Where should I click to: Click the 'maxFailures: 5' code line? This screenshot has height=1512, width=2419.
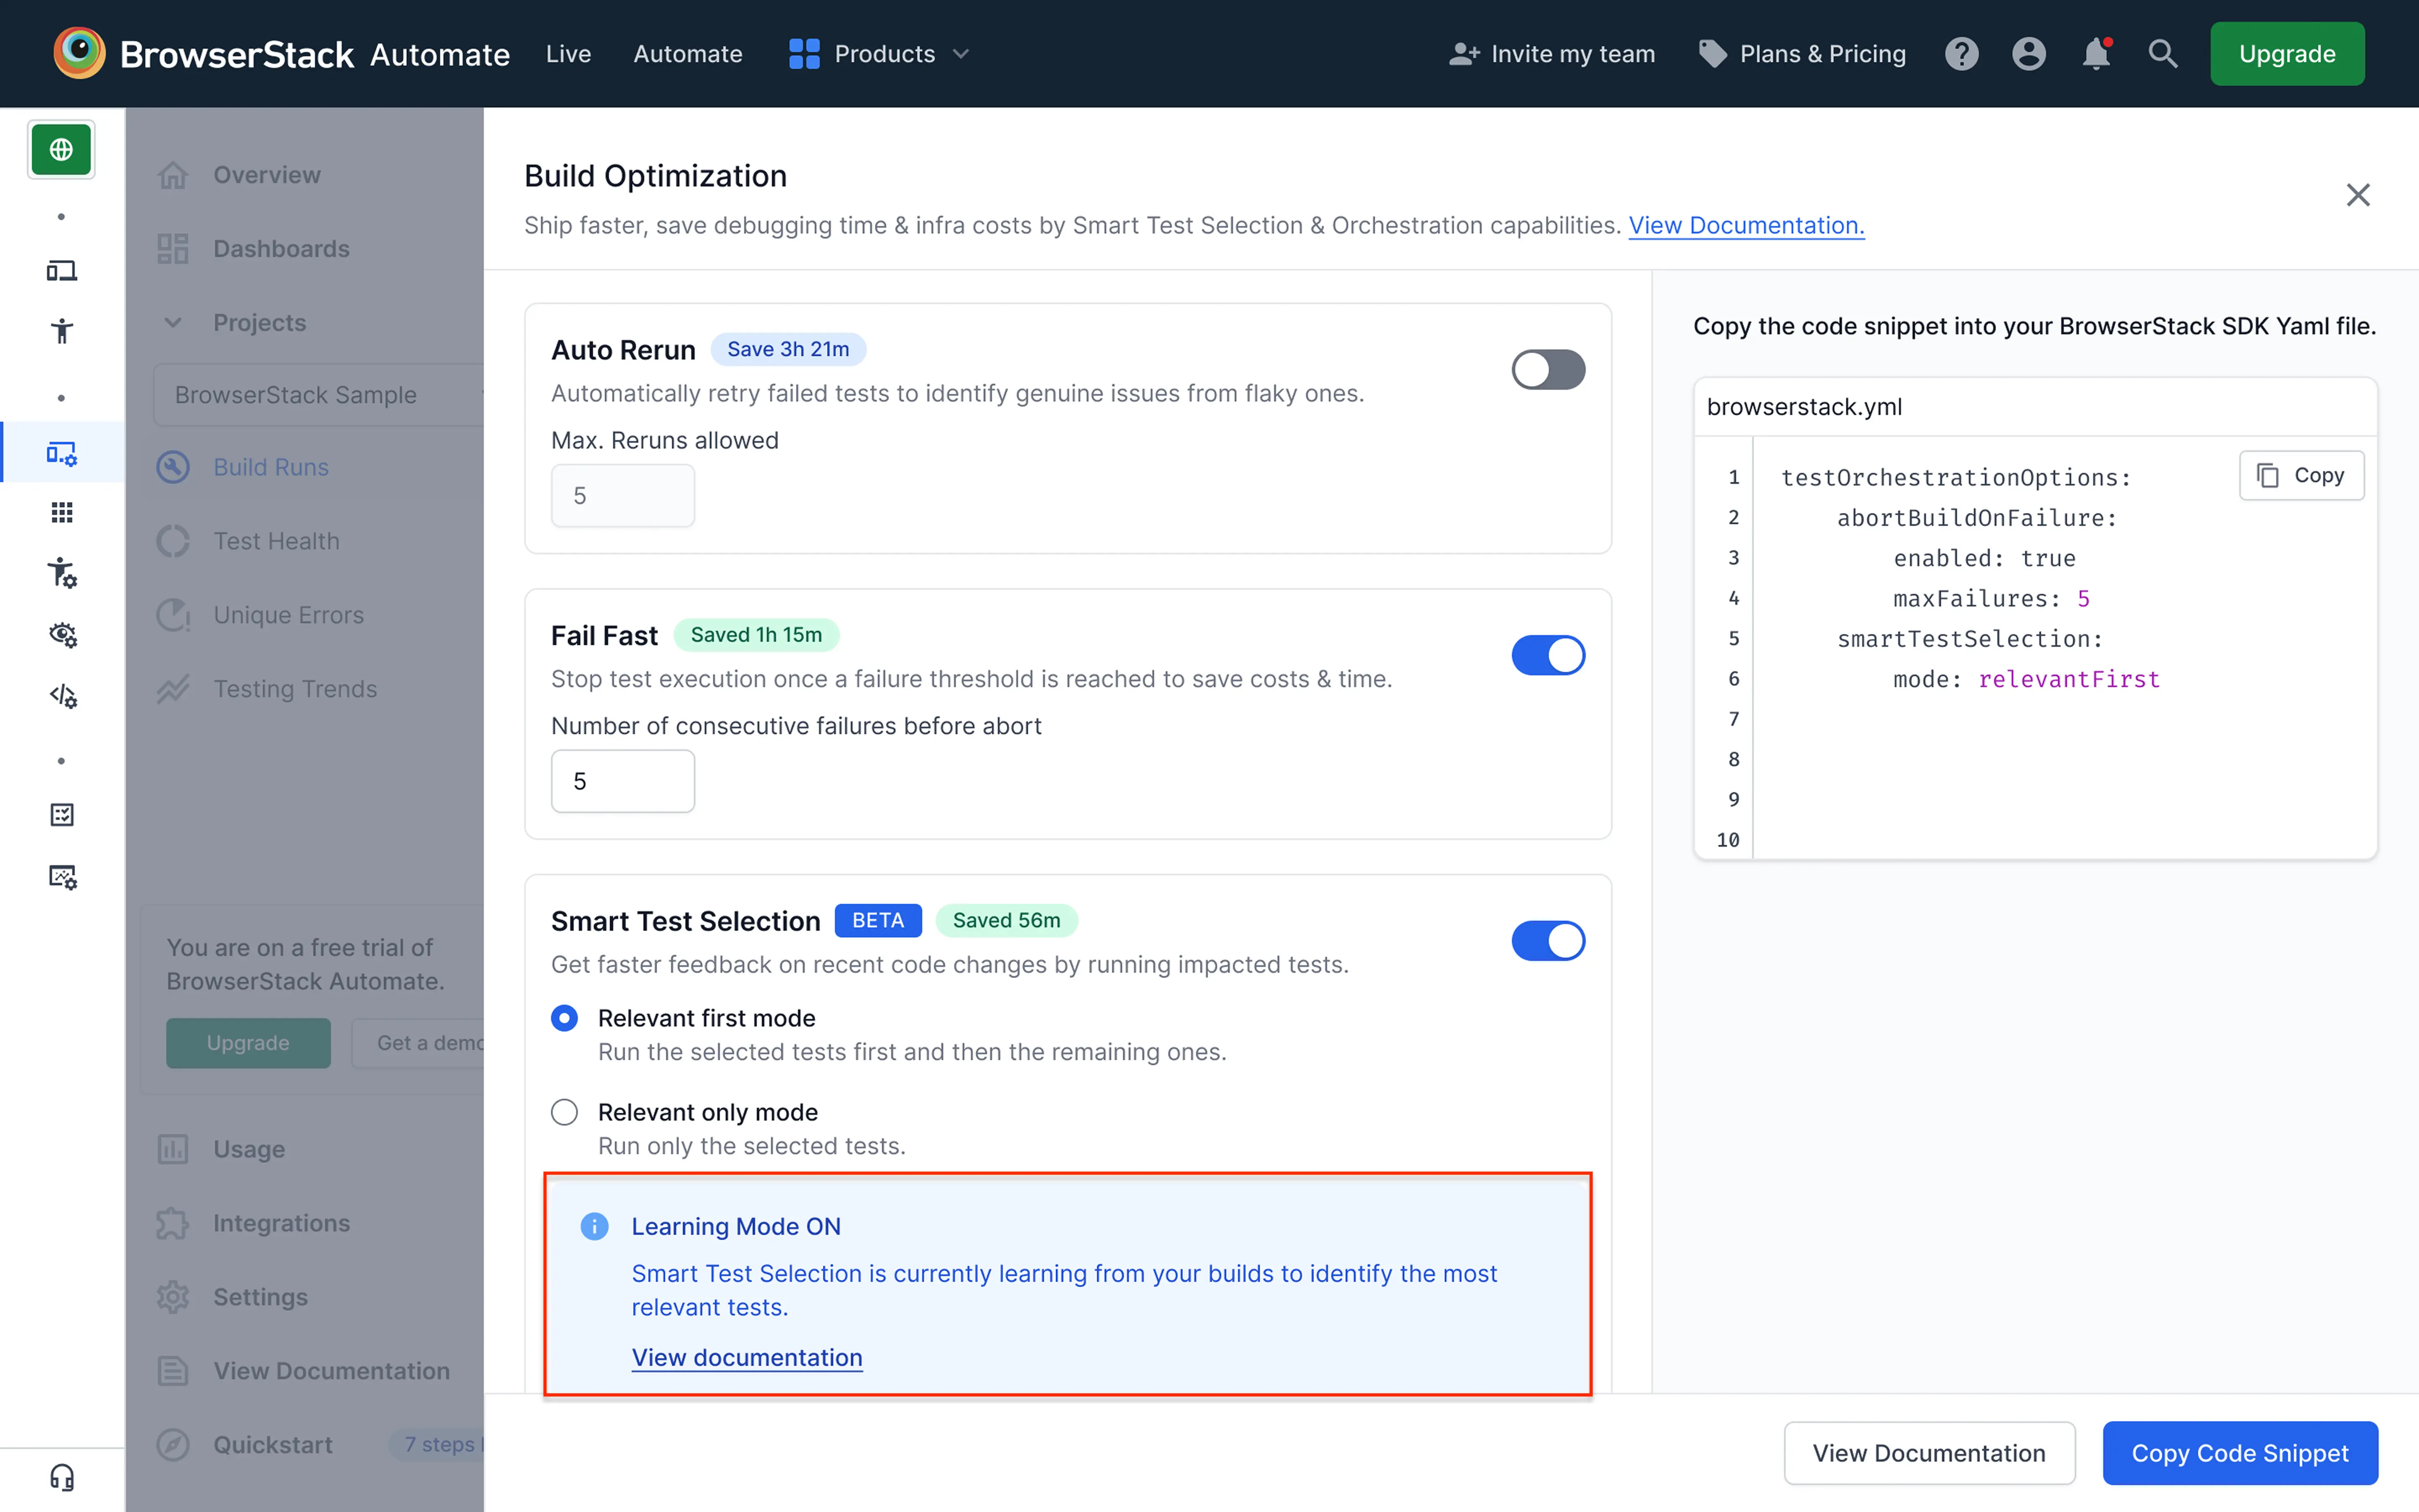pos(1990,598)
